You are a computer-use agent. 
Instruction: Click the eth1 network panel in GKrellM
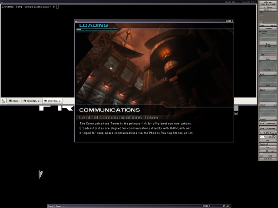click(x=268, y=74)
